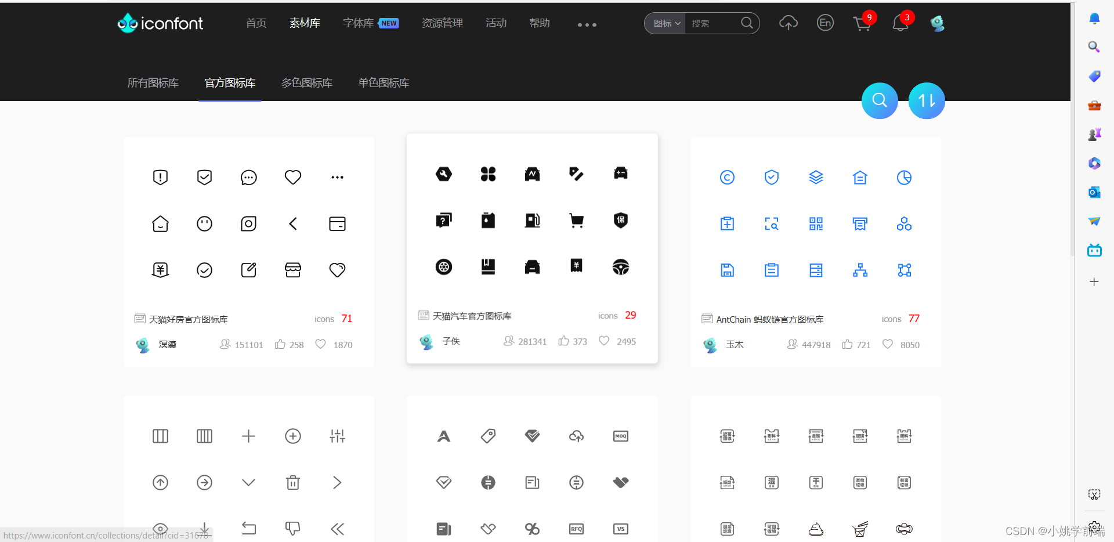Open the ... overflow navigation menu
The height and width of the screenshot is (542, 1114).
587,24
